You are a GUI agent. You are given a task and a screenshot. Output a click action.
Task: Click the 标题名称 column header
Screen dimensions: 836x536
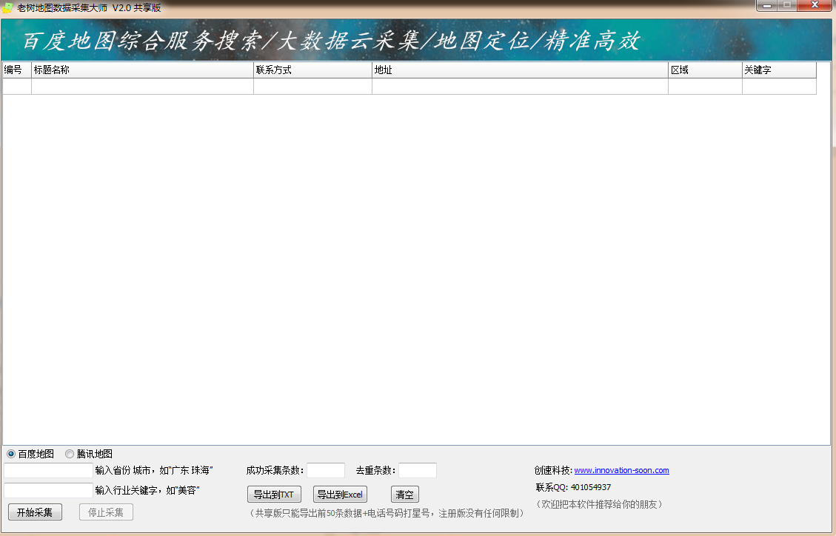click(142, 70)
